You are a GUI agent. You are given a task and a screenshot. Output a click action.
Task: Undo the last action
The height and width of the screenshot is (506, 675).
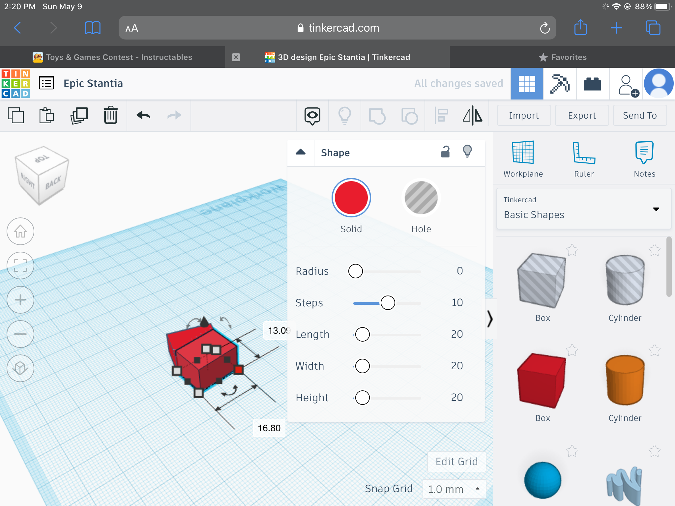(x=143, y=115)
